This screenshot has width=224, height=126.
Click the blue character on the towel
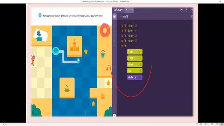click(x=39, y=35)
